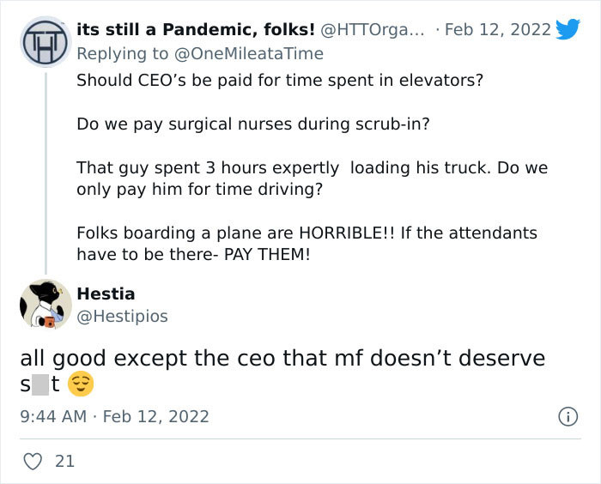Open the "its still a Pandemic, folks!" profile name

click(x=195, y=30)
